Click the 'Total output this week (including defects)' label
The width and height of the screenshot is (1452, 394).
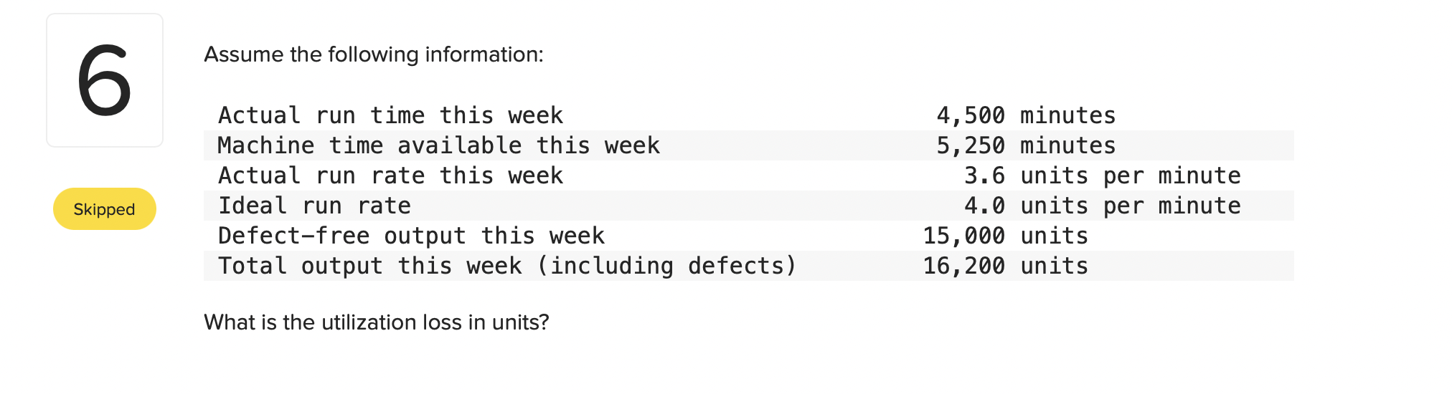[x=507, y=266]
